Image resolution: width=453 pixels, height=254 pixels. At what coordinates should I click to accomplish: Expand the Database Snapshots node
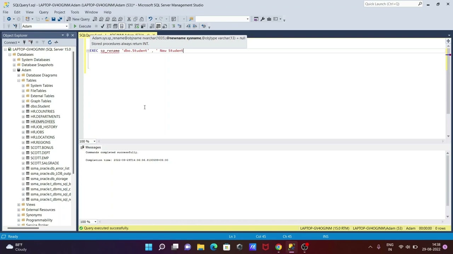[14, 65]
